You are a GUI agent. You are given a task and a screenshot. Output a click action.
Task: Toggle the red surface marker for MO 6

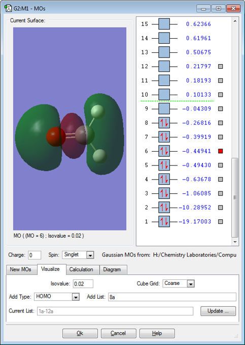[221, 151]
